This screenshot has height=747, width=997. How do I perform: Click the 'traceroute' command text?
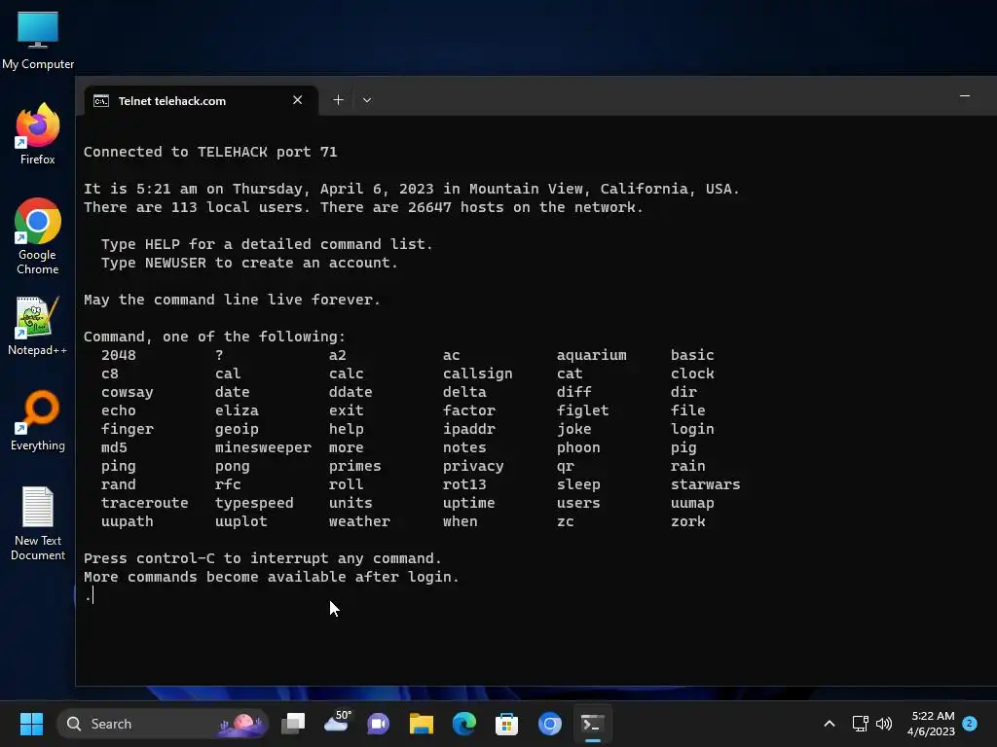tap(144, 503)
